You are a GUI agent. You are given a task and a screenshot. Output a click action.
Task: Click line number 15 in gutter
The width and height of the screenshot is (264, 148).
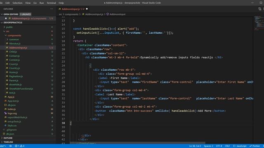tap(63, 29)
